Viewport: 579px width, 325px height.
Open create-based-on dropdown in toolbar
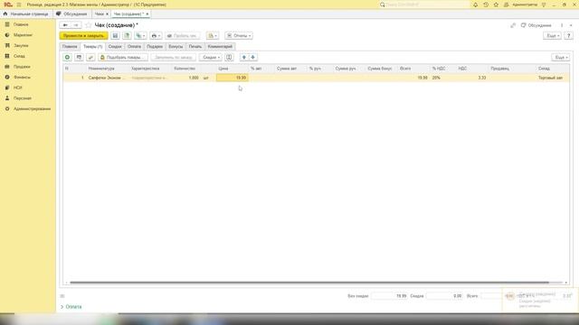140,36
